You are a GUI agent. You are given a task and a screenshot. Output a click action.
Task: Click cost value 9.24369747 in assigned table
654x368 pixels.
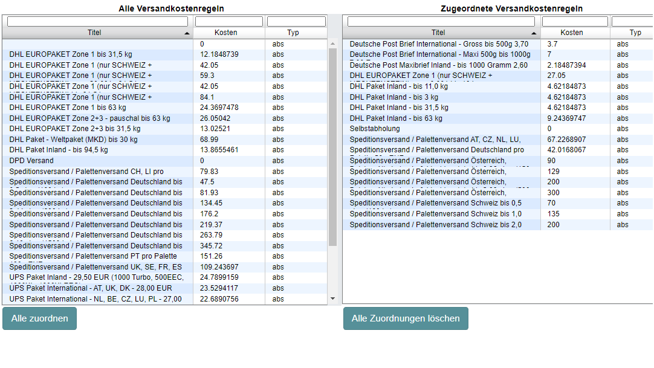click(x=566, y=118)
